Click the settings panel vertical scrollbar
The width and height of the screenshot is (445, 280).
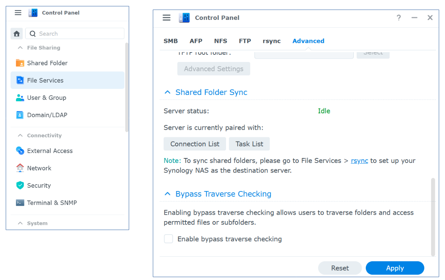(x=433, y=217)
